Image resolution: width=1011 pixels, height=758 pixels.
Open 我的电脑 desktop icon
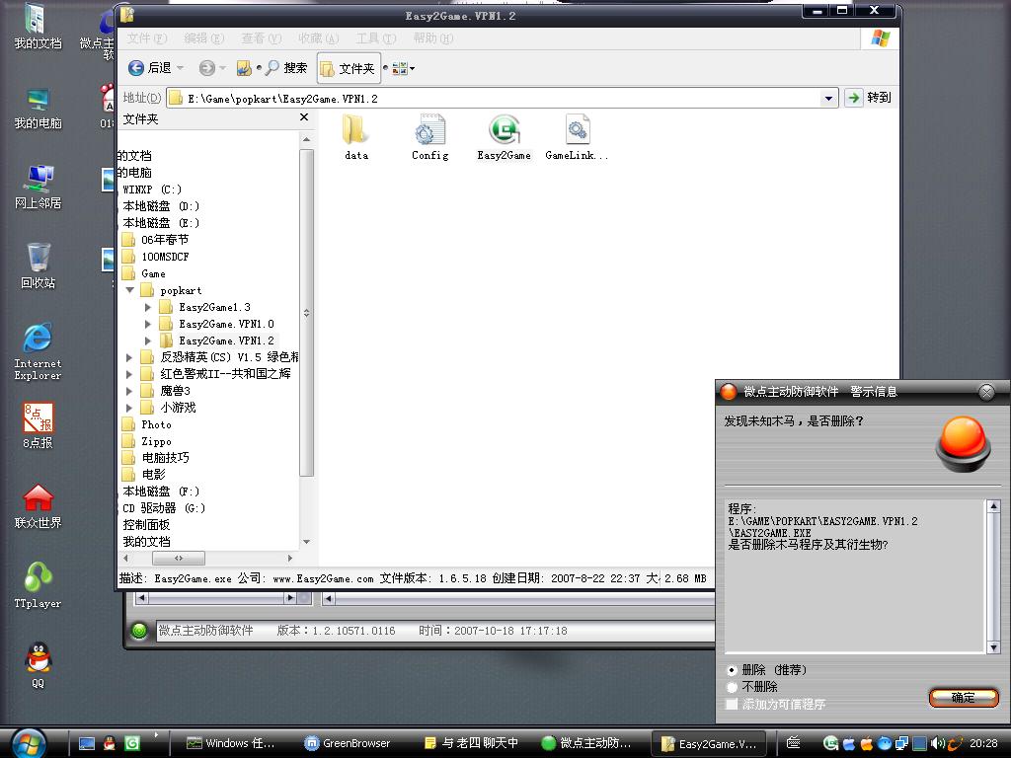coord(38,108)
